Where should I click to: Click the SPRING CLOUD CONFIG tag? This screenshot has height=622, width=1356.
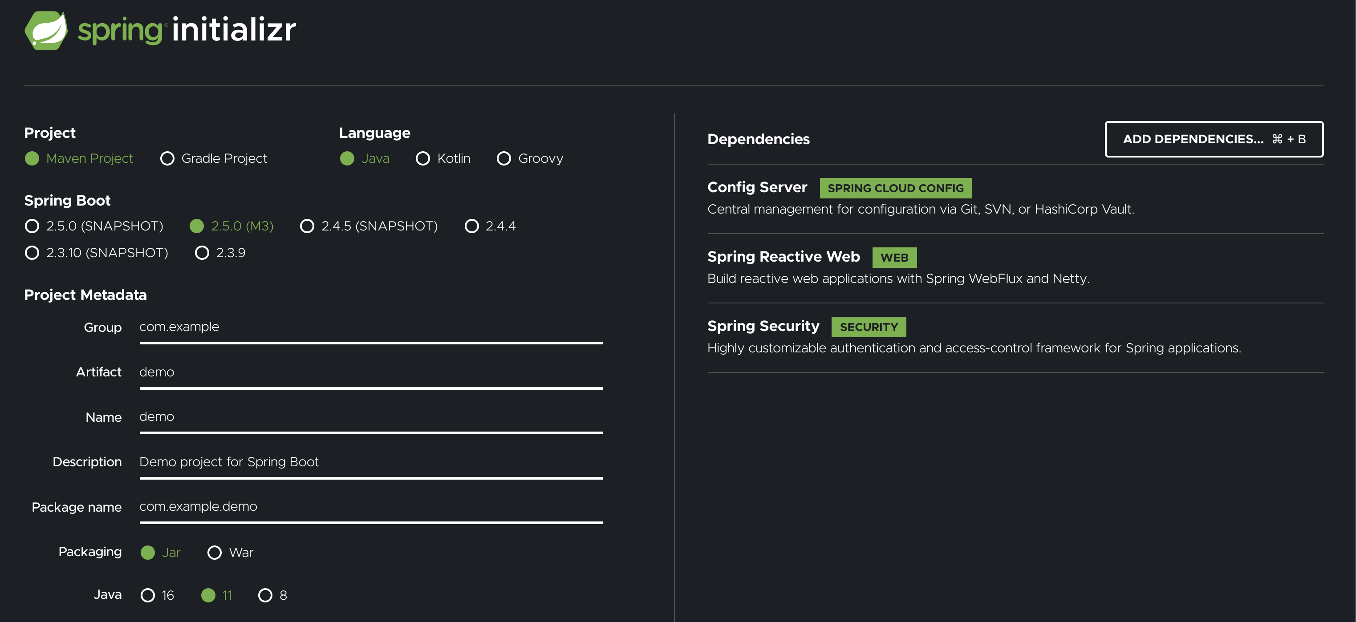tap(895, 188)
